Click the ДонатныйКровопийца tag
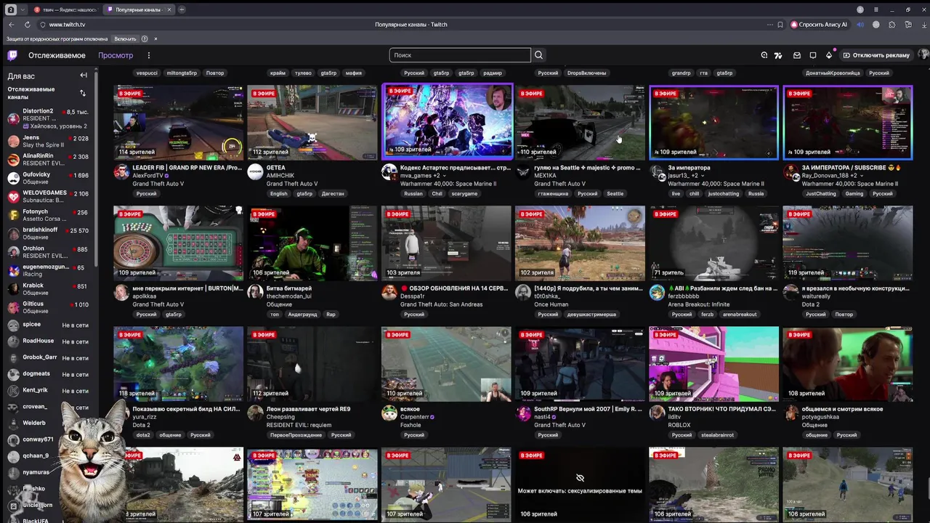Screen dimensions: 930x523 tap(833, 73)
